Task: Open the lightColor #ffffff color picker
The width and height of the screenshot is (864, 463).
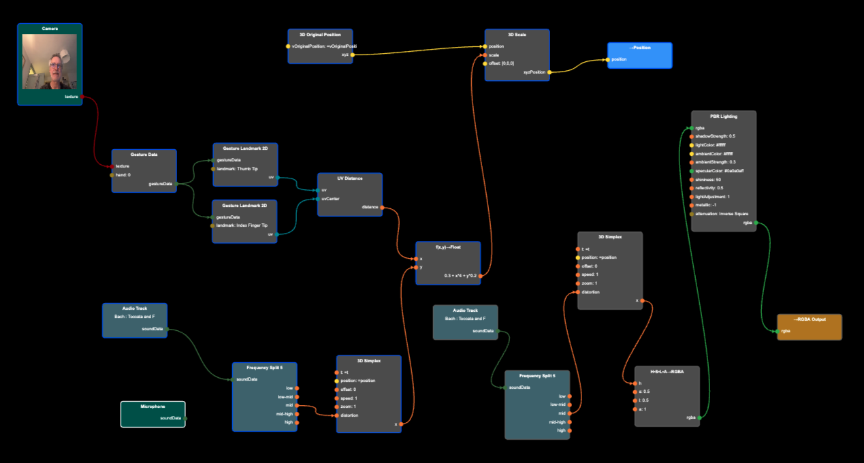Action: click(x=711, y=145)
